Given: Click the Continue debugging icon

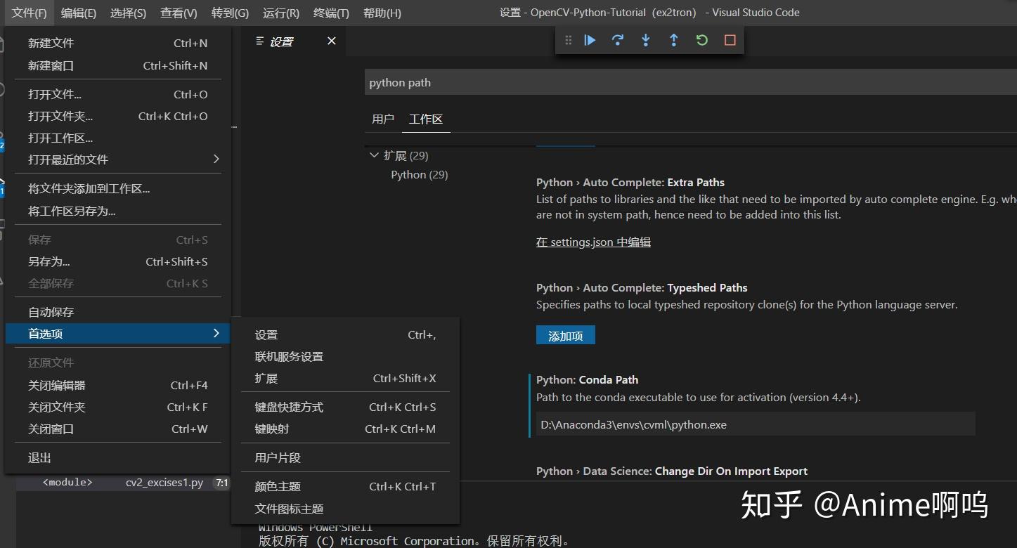Looking at the screenshot, I should [589, 40].
